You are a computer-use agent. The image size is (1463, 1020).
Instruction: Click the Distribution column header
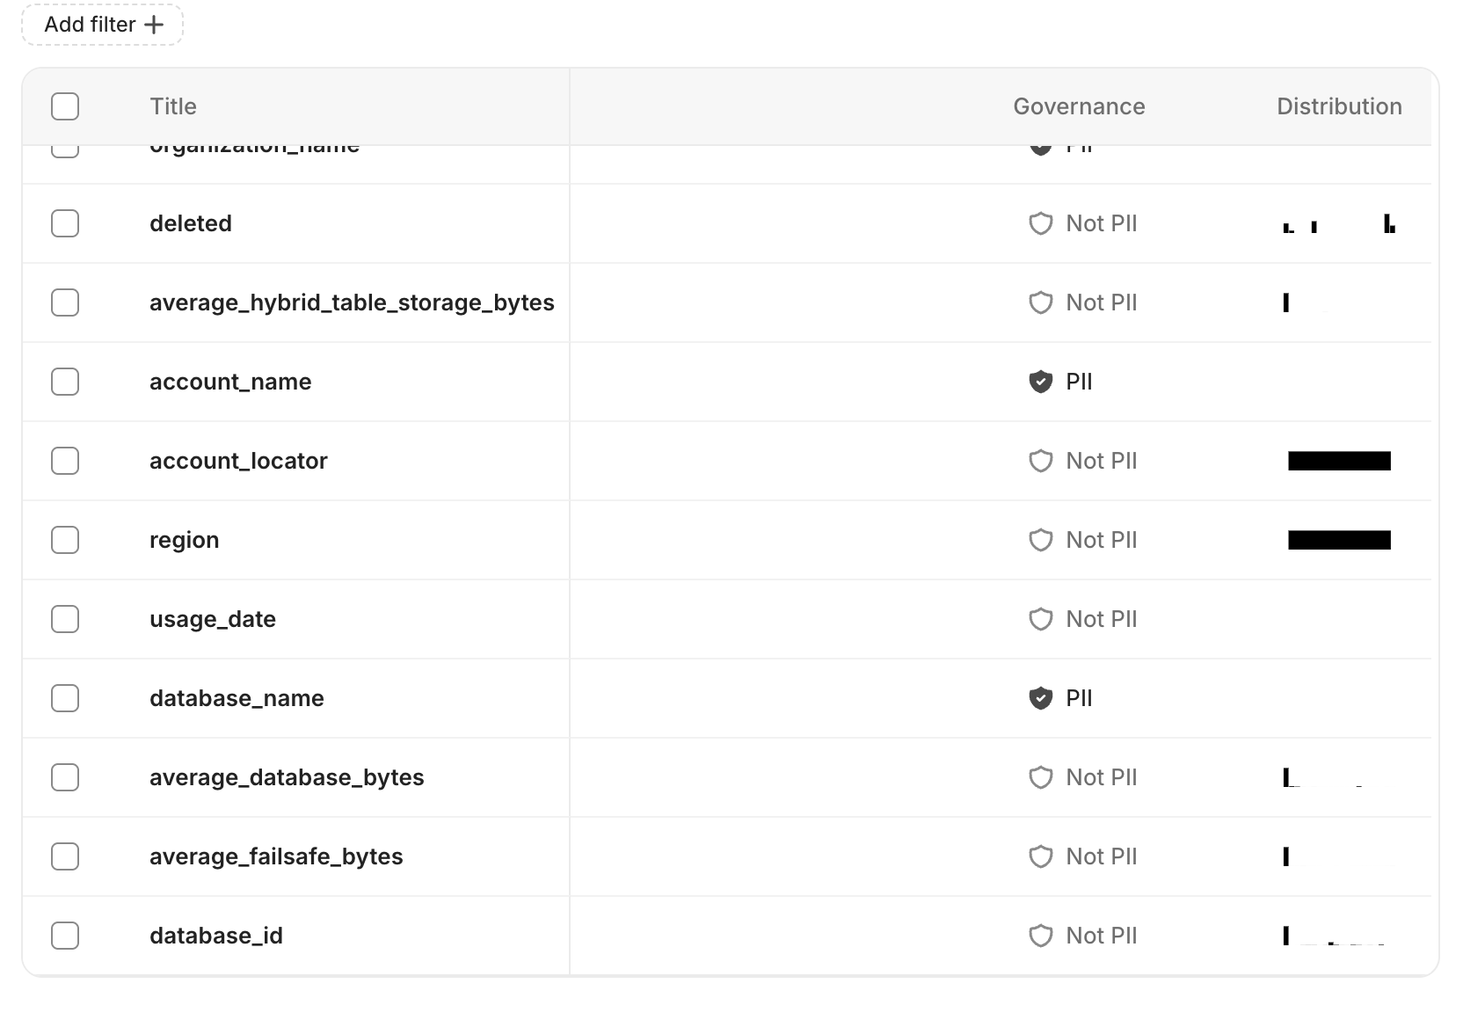coord(1338,106)
